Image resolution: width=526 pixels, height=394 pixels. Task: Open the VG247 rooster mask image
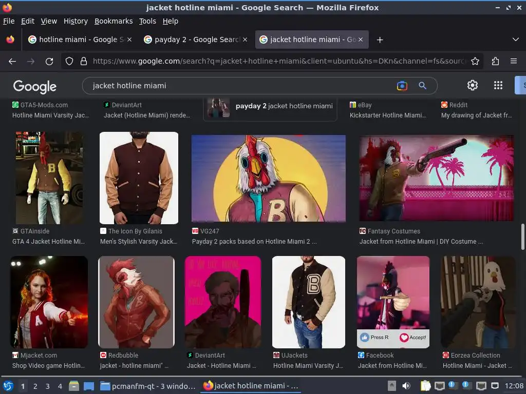pyautogui.click(x=268, y=178)
